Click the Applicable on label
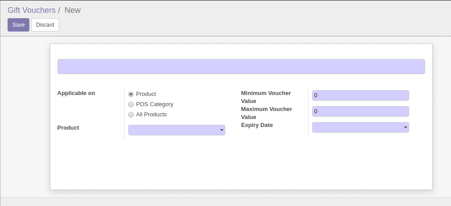451x206 pixels. (x=76, y=93)
